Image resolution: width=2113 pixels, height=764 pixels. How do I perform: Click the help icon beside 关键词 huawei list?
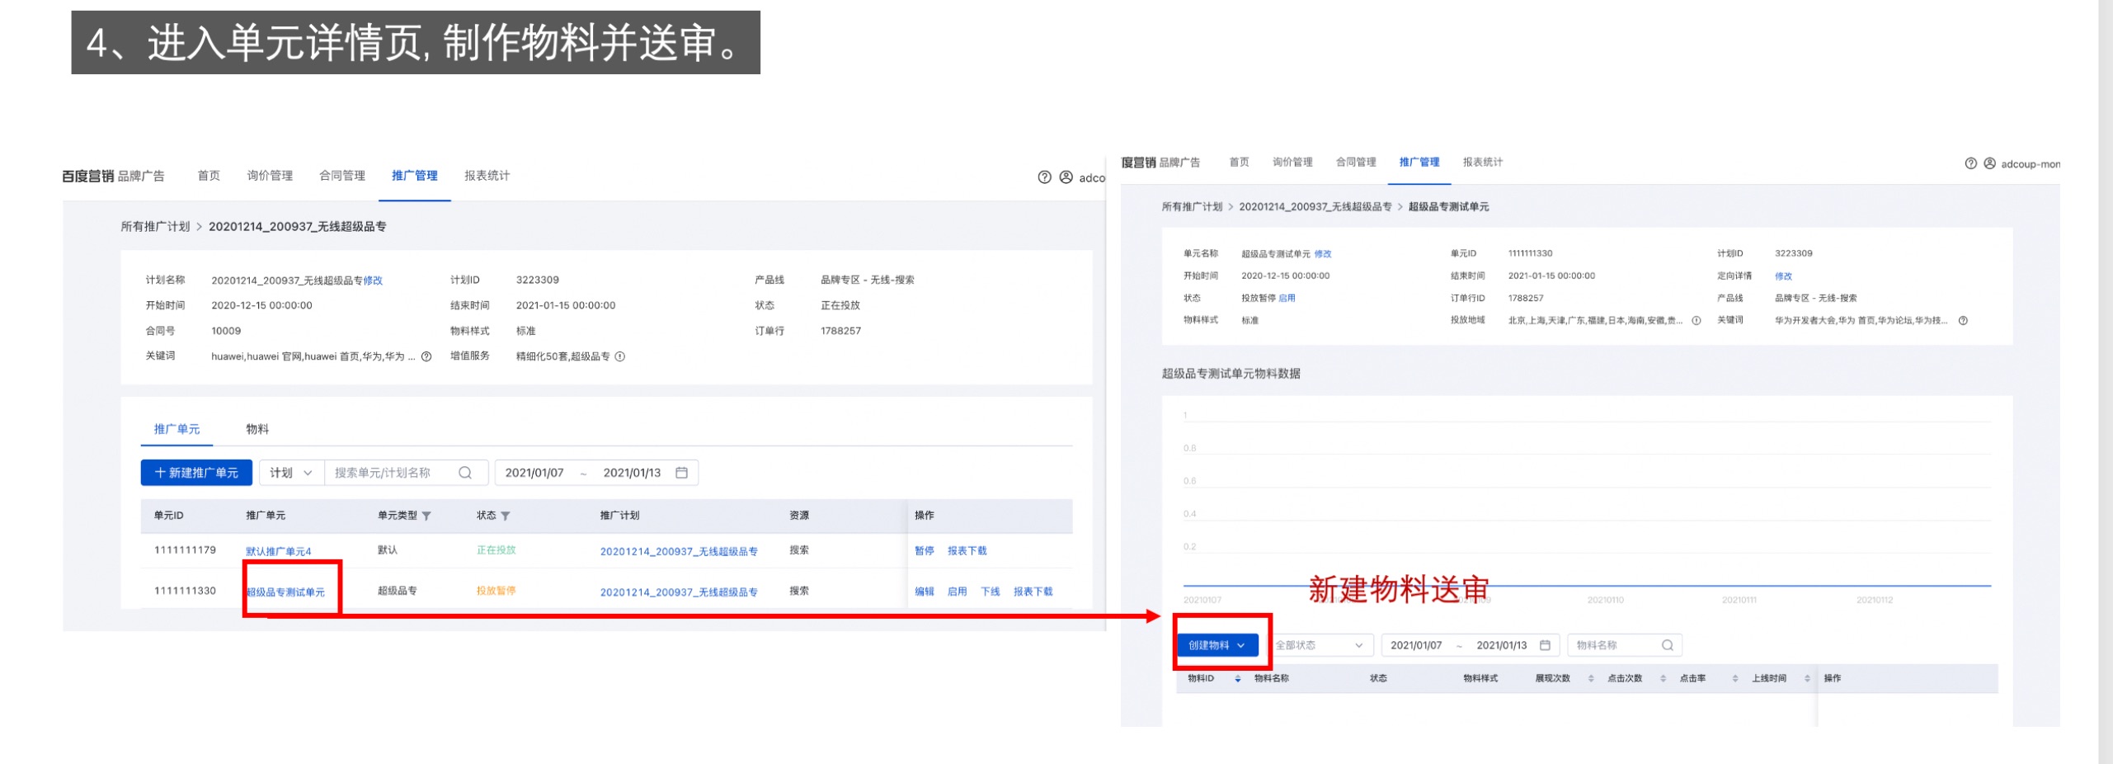426,356
